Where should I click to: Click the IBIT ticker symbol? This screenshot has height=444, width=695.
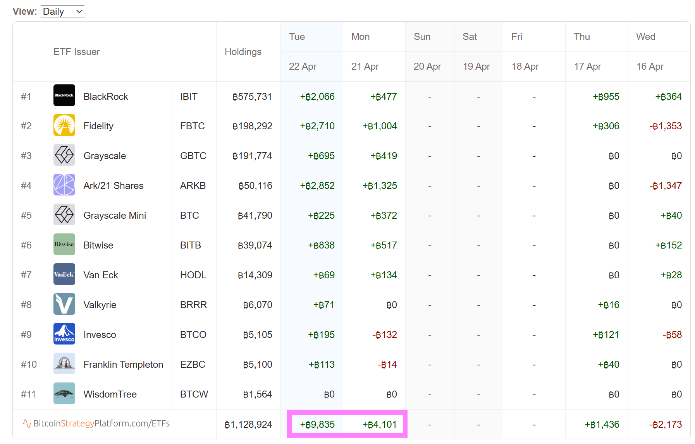click(189, 96)
